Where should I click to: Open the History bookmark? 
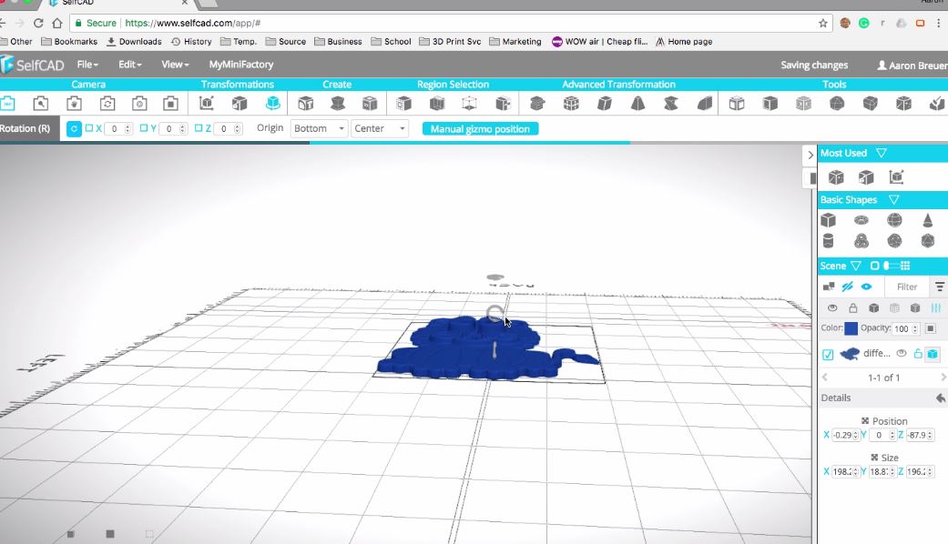(x=191, y=42)
